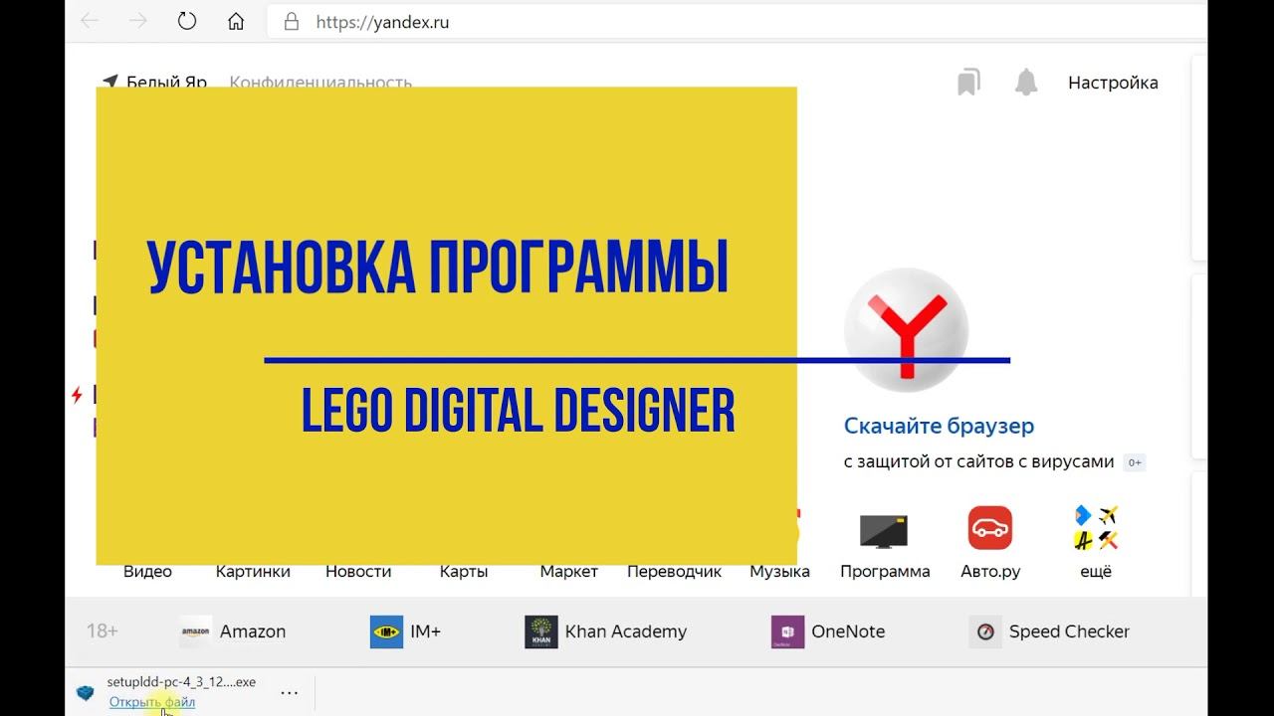
Task: Open the Авто.ру car icon
Action: [990, 528]
